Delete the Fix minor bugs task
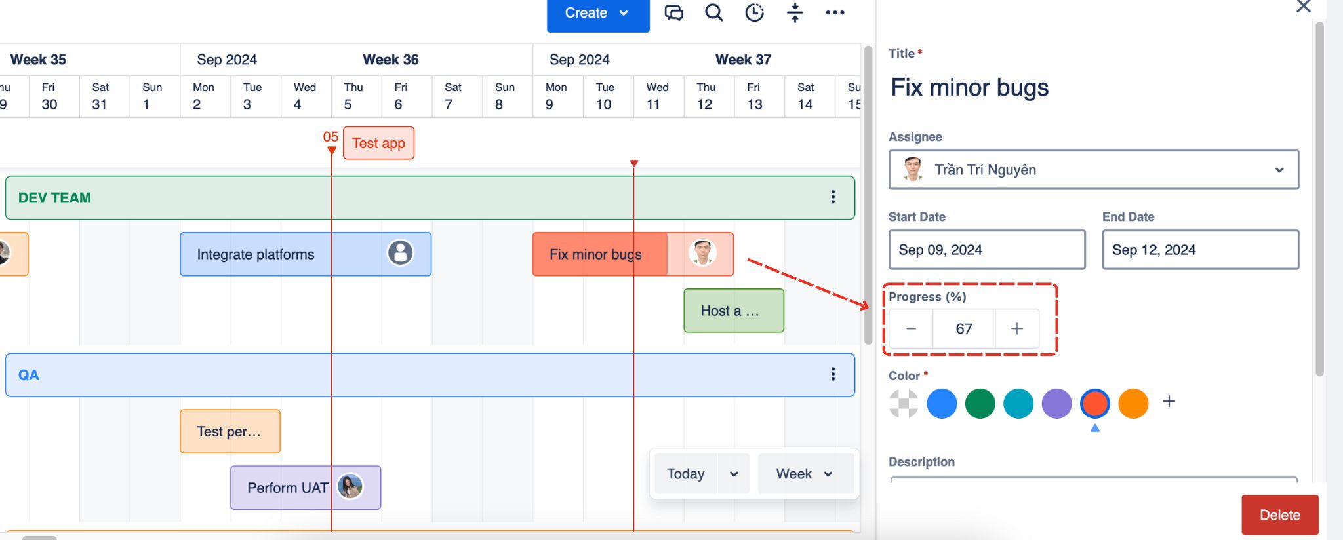1343x540 pixels. tap(1279, 515)
